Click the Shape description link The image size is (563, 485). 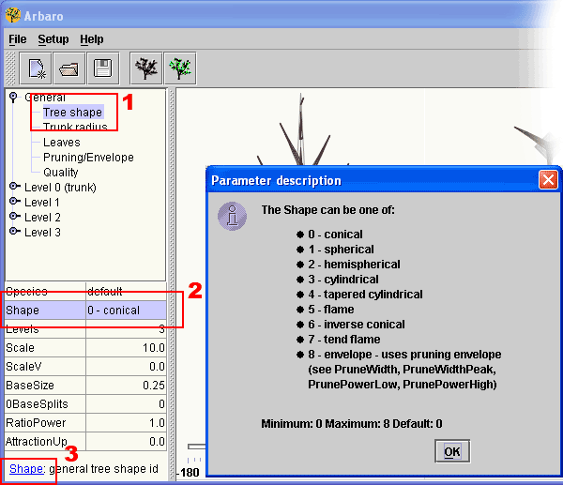pyautogui.click(x=26, y=468)
